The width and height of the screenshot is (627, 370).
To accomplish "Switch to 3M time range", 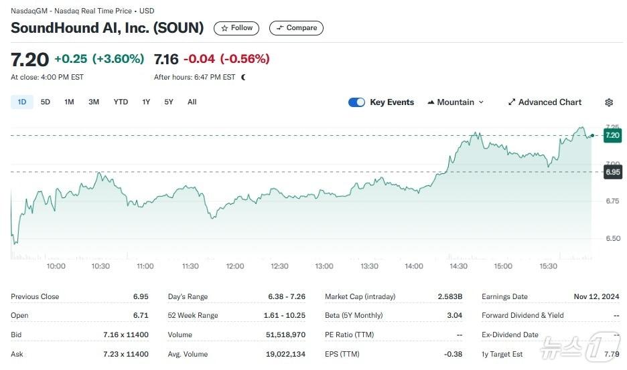I will click(94, 102).
